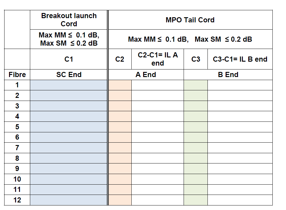Select the orange C2 cell in Fibre 3 row
Image resolution: width=286 pixels, height=210 pixels.
point(120,106)
